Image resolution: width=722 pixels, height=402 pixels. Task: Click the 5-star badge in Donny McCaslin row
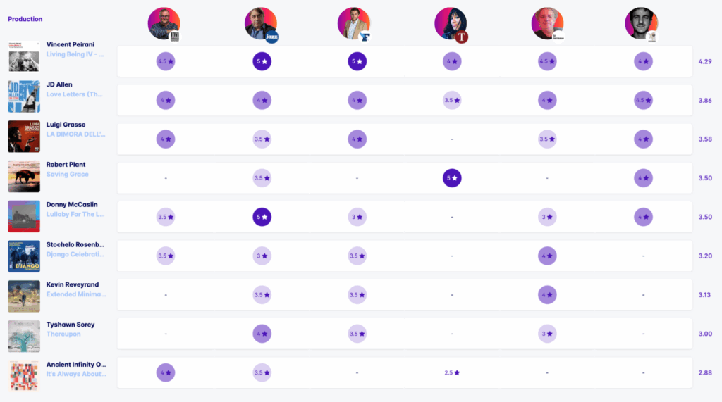(x=262, y=217)
